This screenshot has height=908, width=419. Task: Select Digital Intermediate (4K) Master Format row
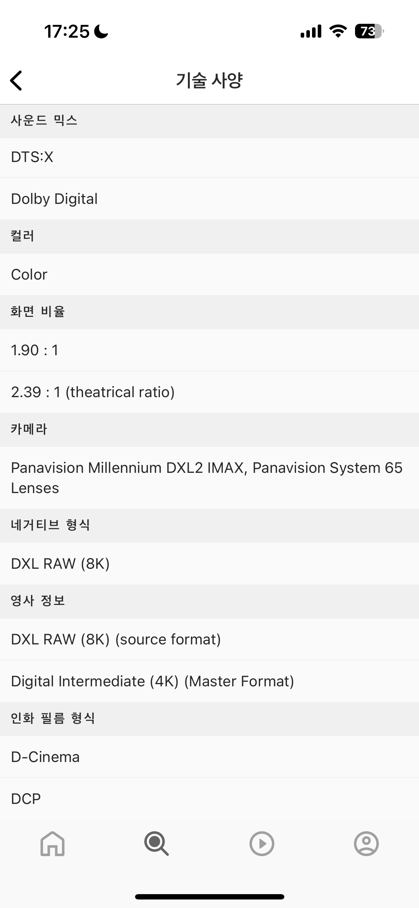coord(209,681)
